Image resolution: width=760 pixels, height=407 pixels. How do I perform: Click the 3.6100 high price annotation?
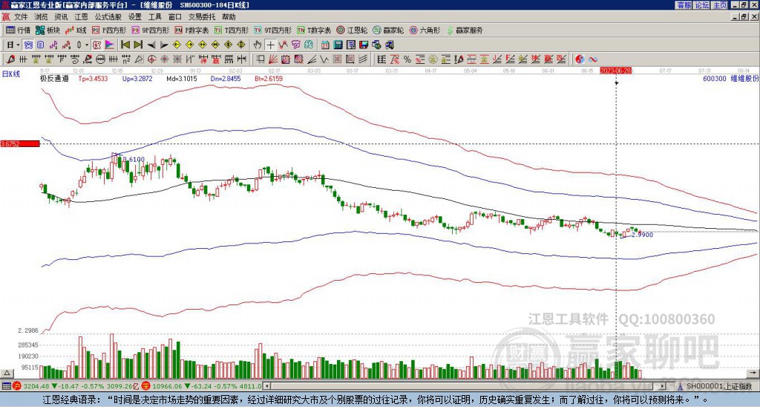[x=134, y=159]
